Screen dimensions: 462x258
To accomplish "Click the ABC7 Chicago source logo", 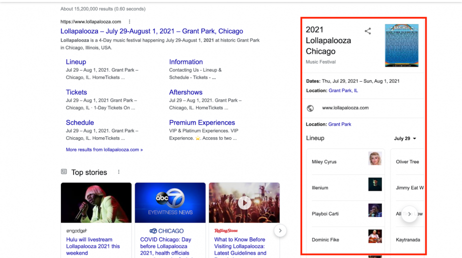I will click(166, 231).
